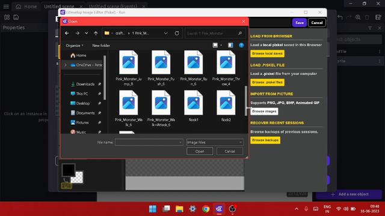Open view options dropdown arrow

click(221, 46)
